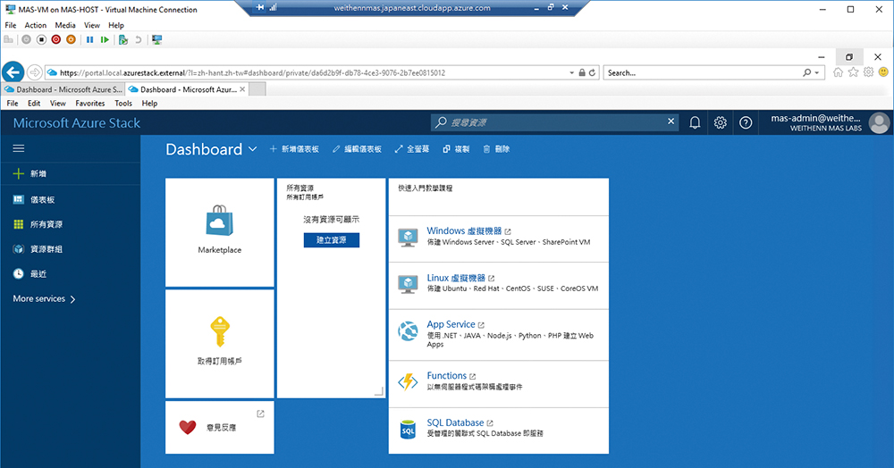Click the orange Save VM state icon

click(x=71, y=40)
